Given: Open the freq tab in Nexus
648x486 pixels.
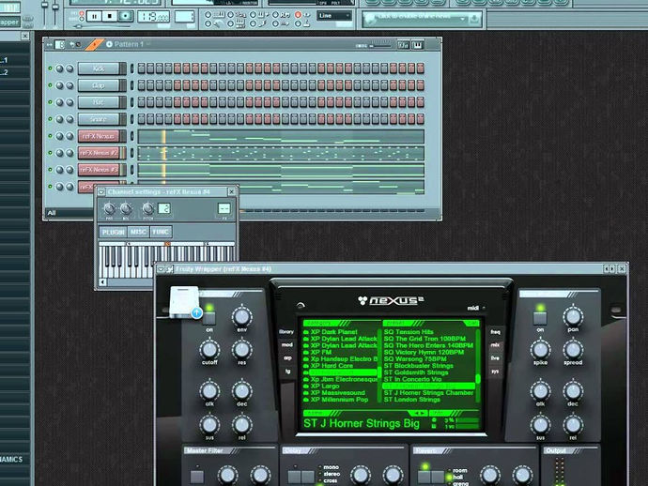Looking at the screenshot, I should [495, 332].
